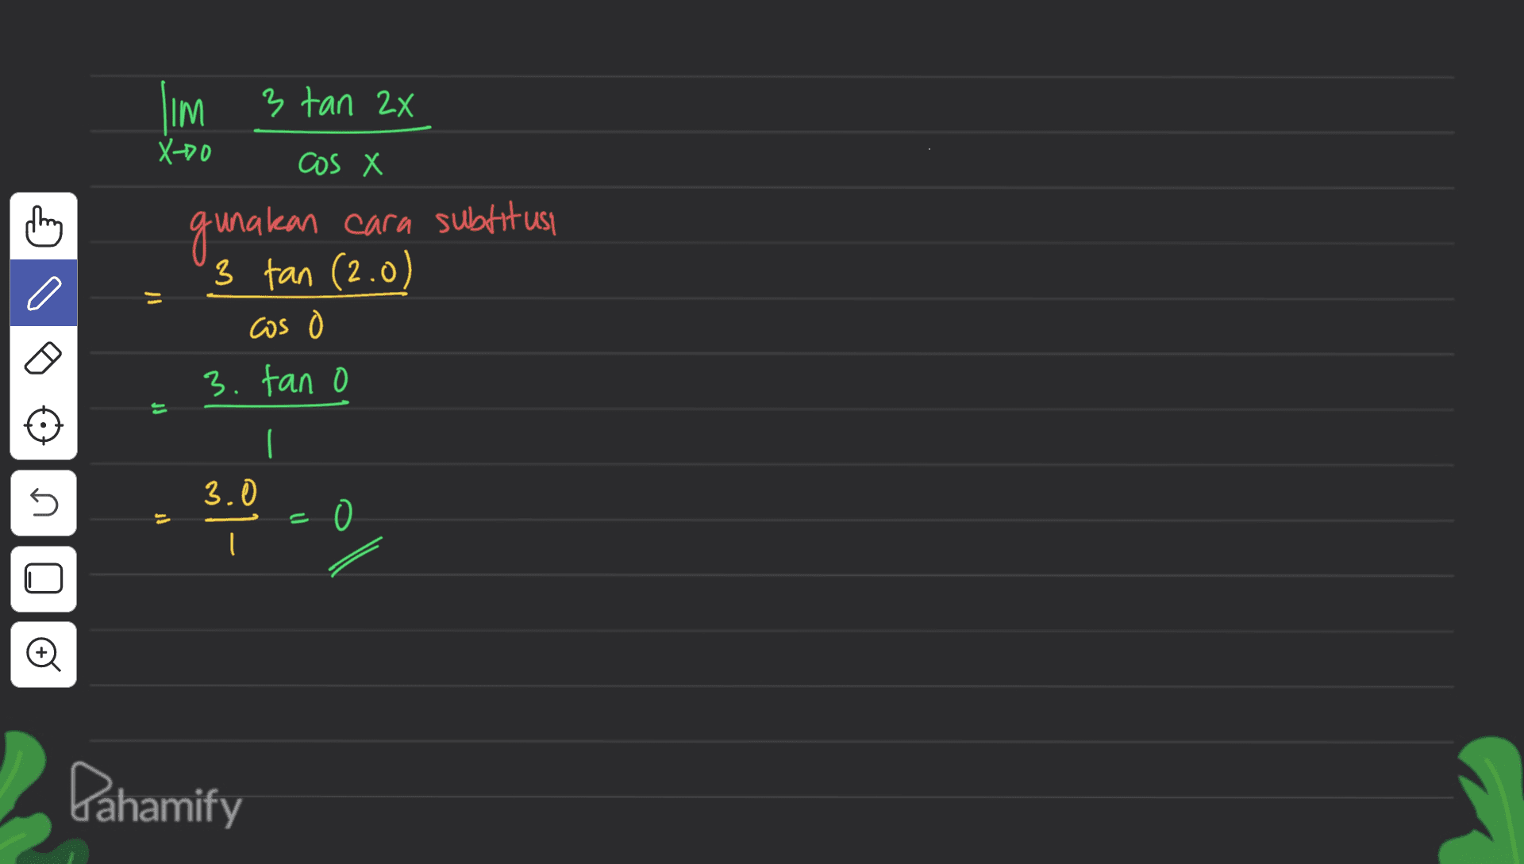Click the 'cos x' denominator
The image size is (1524, 864).
click(340, 164)
